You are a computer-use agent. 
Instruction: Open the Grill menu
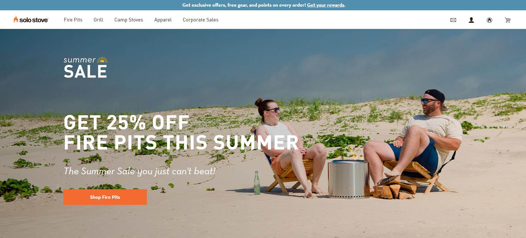[98, 20]
